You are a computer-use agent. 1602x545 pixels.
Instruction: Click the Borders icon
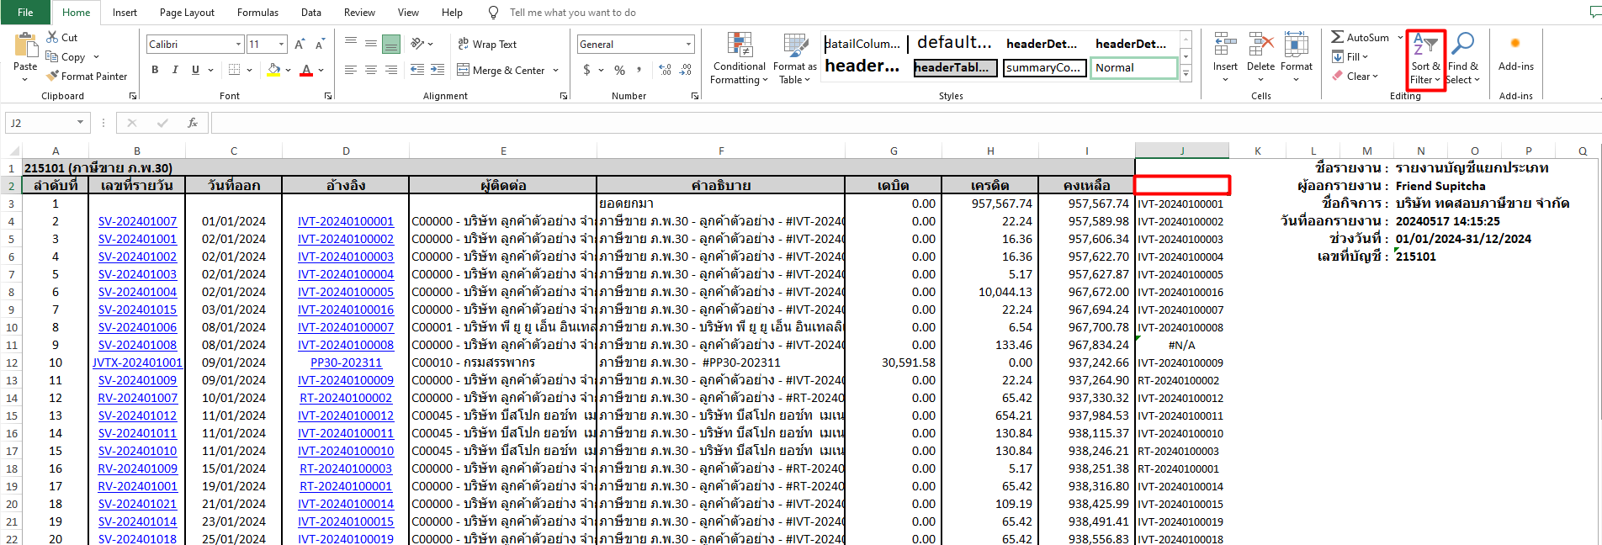click(x=234, y=70)
